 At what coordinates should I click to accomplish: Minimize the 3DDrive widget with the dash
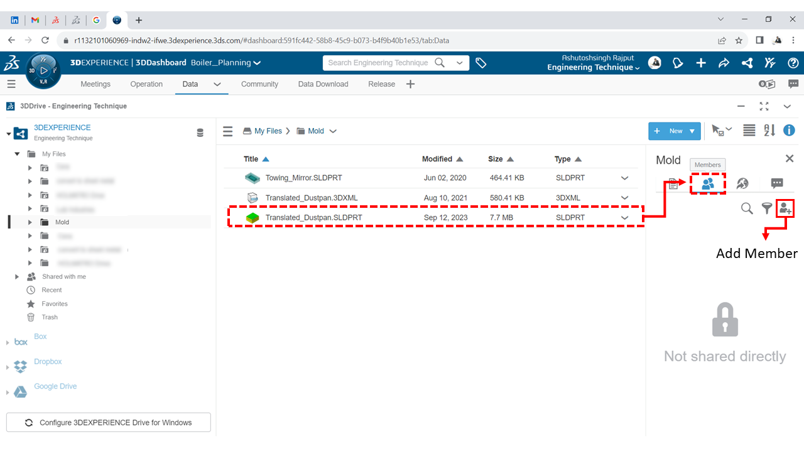pyautogui.click(x=741, y=107)
